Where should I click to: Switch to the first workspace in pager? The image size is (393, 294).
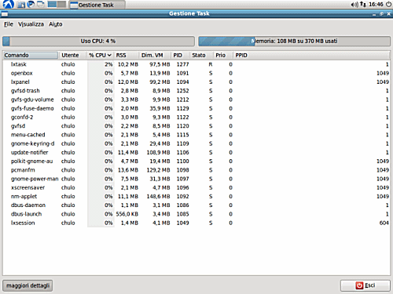point(52,5)
